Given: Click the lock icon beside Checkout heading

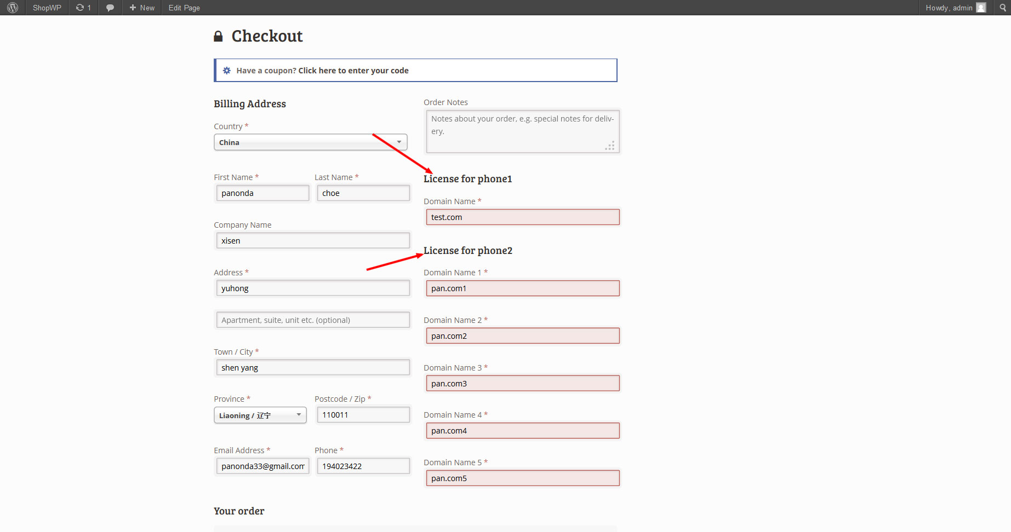Looking at the screenshot, I should pyautogui.click(x=218, y=35).
